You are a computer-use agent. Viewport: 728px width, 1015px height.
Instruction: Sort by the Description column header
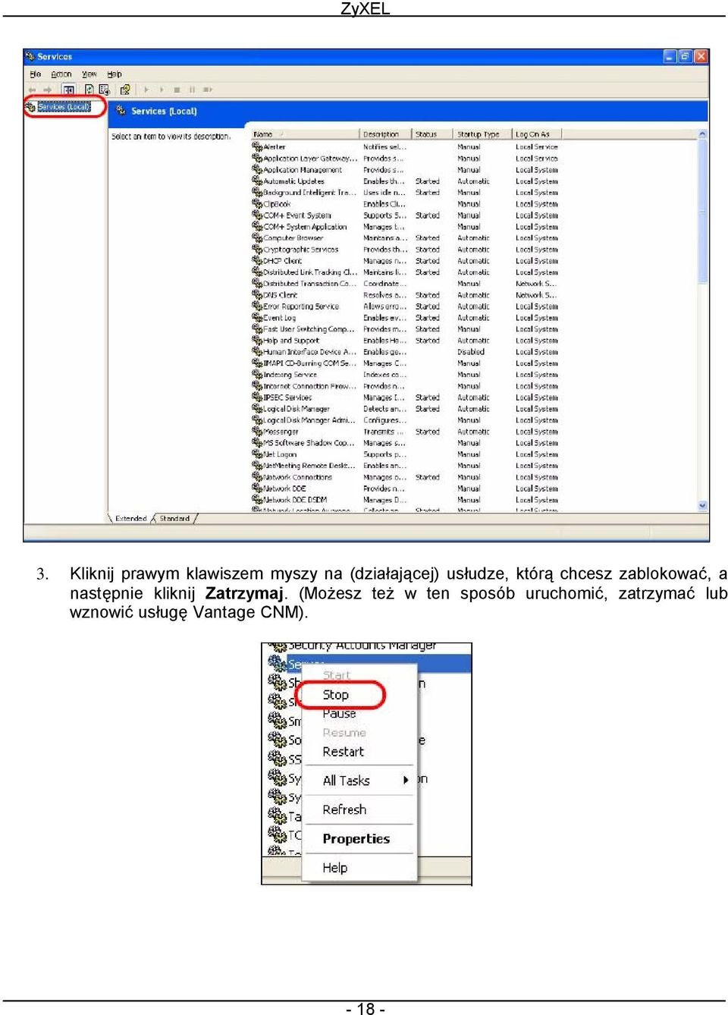coord(385,134)
